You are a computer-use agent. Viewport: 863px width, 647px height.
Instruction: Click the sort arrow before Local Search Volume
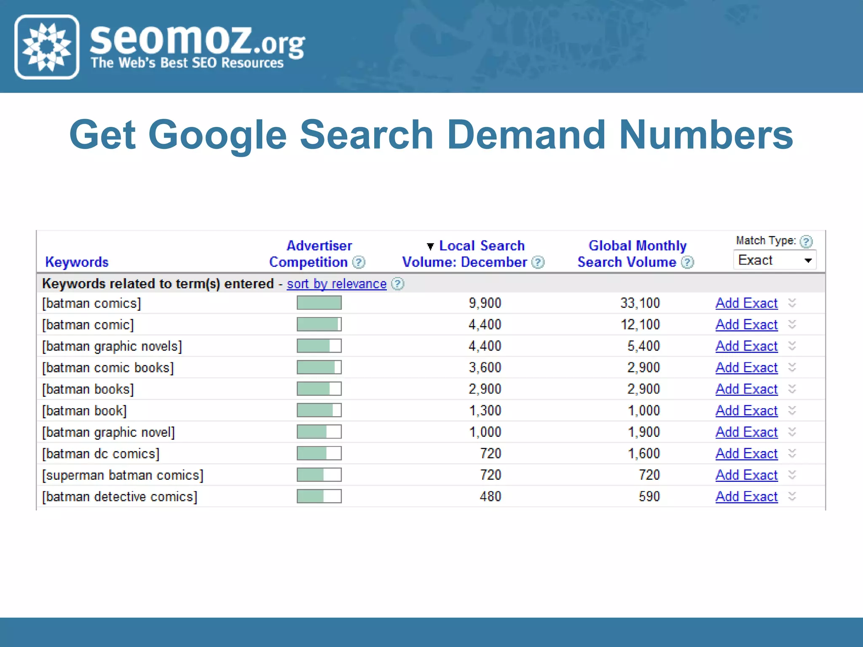click(430, 246)
